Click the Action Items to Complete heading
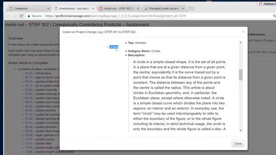This screenshot has height=155, width=276. coord(28,63)
